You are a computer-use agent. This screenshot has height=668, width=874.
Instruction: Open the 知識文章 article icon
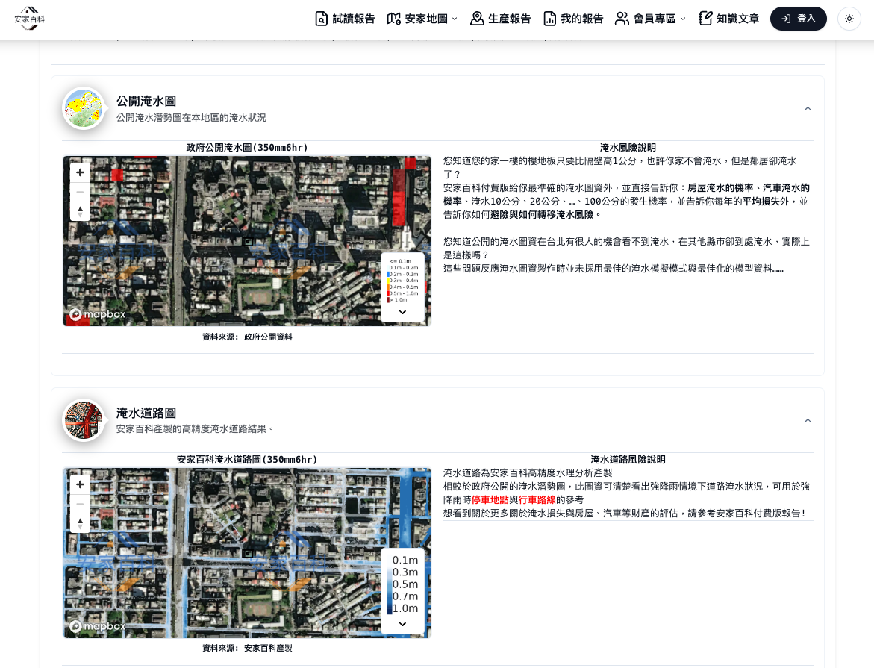point(705,19)
